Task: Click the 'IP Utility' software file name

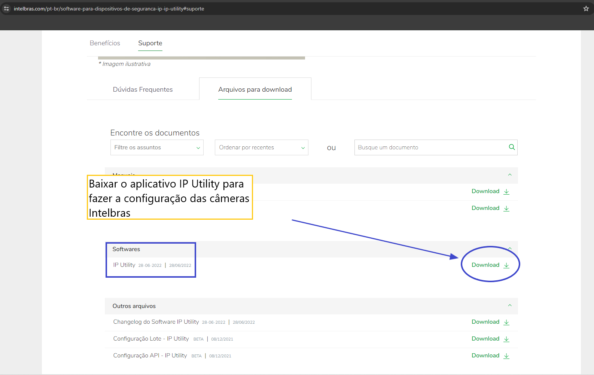Action: coord(124,265)
